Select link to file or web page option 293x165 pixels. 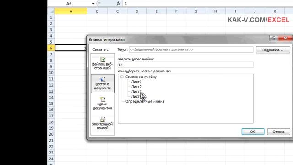click(103, 64)
